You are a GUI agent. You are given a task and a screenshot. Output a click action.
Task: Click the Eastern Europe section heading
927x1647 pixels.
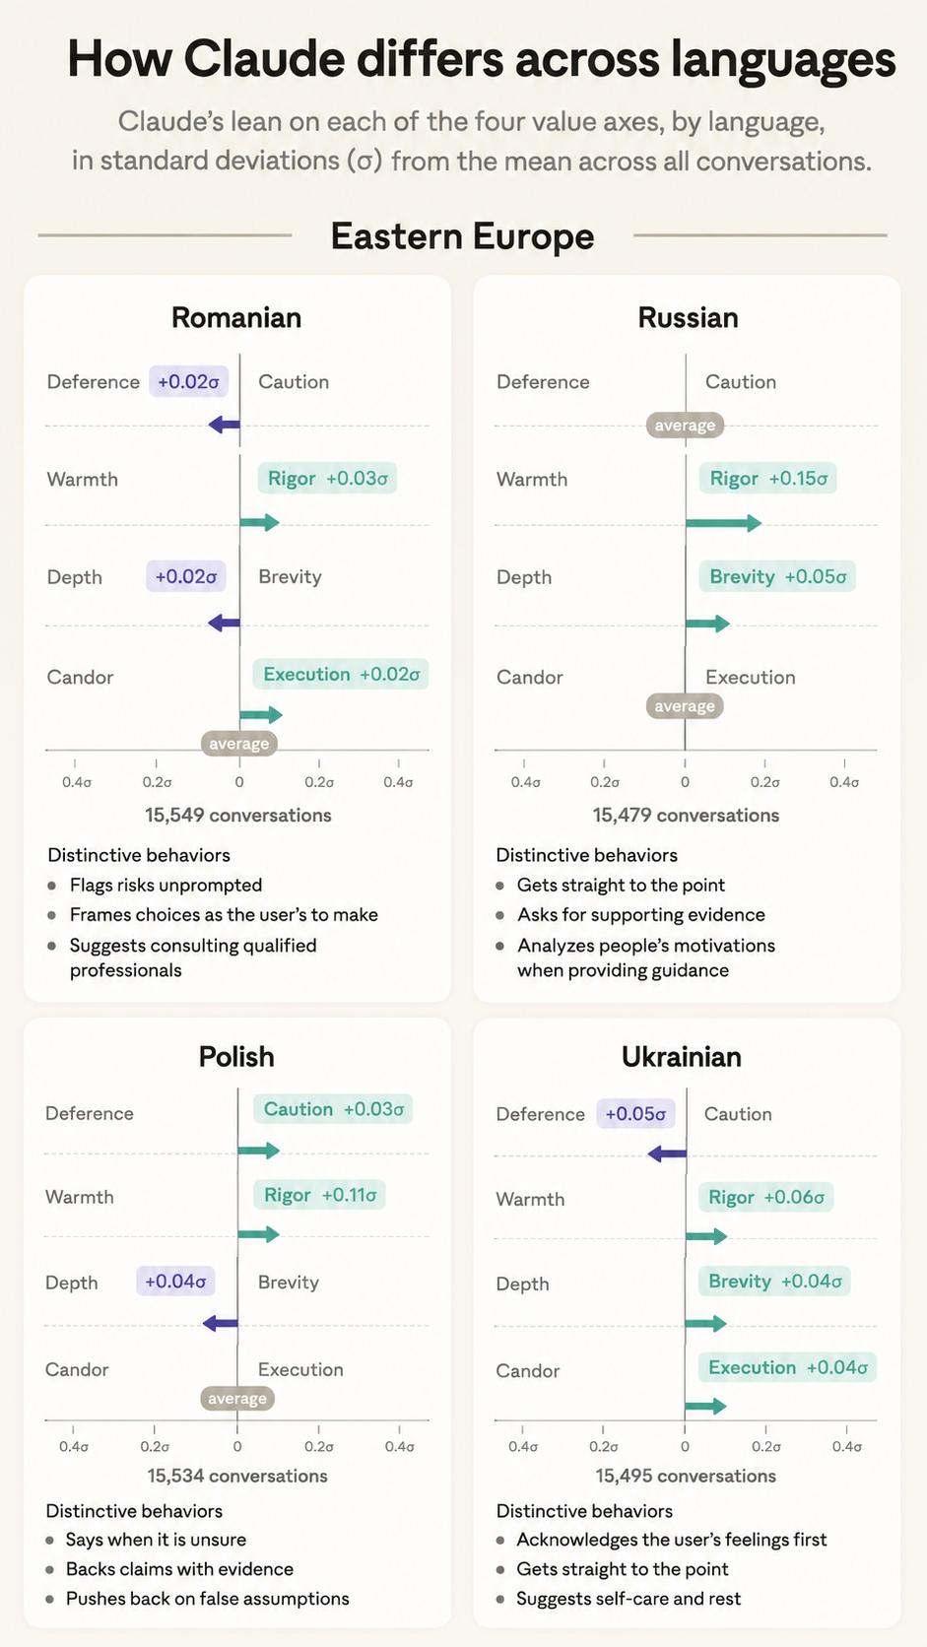tap(462, 236)
